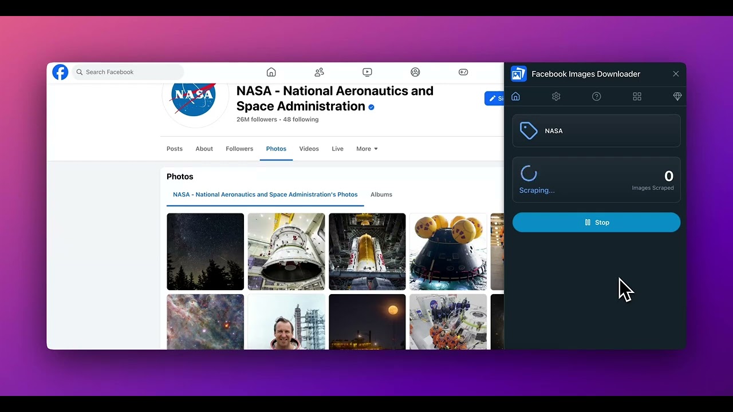This screenshot has width=733, height=412.
Task: Click the 26M followers link
Action: click(x=257, y=120)
